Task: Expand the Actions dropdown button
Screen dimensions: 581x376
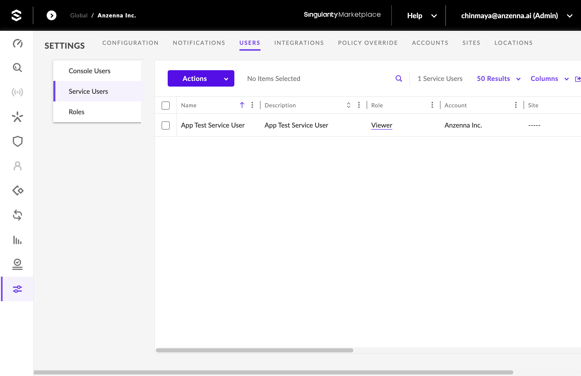Action: [x=201, y=78]
